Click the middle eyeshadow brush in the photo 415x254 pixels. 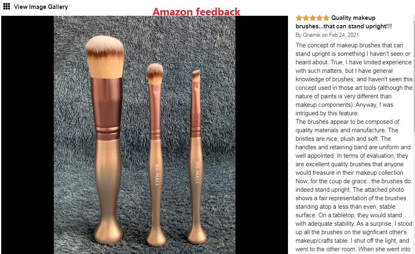pyautogui.click(x=155, y=155)
